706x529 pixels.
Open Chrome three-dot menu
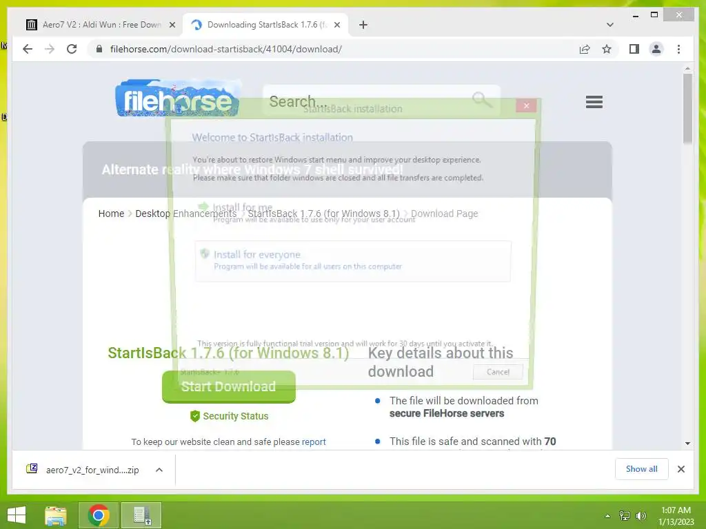(678, 49)
